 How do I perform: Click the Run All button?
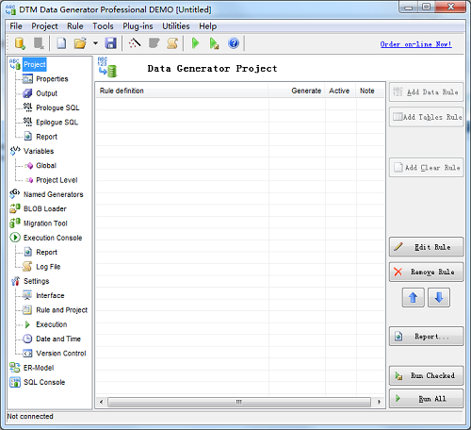[x=426, y=399]
